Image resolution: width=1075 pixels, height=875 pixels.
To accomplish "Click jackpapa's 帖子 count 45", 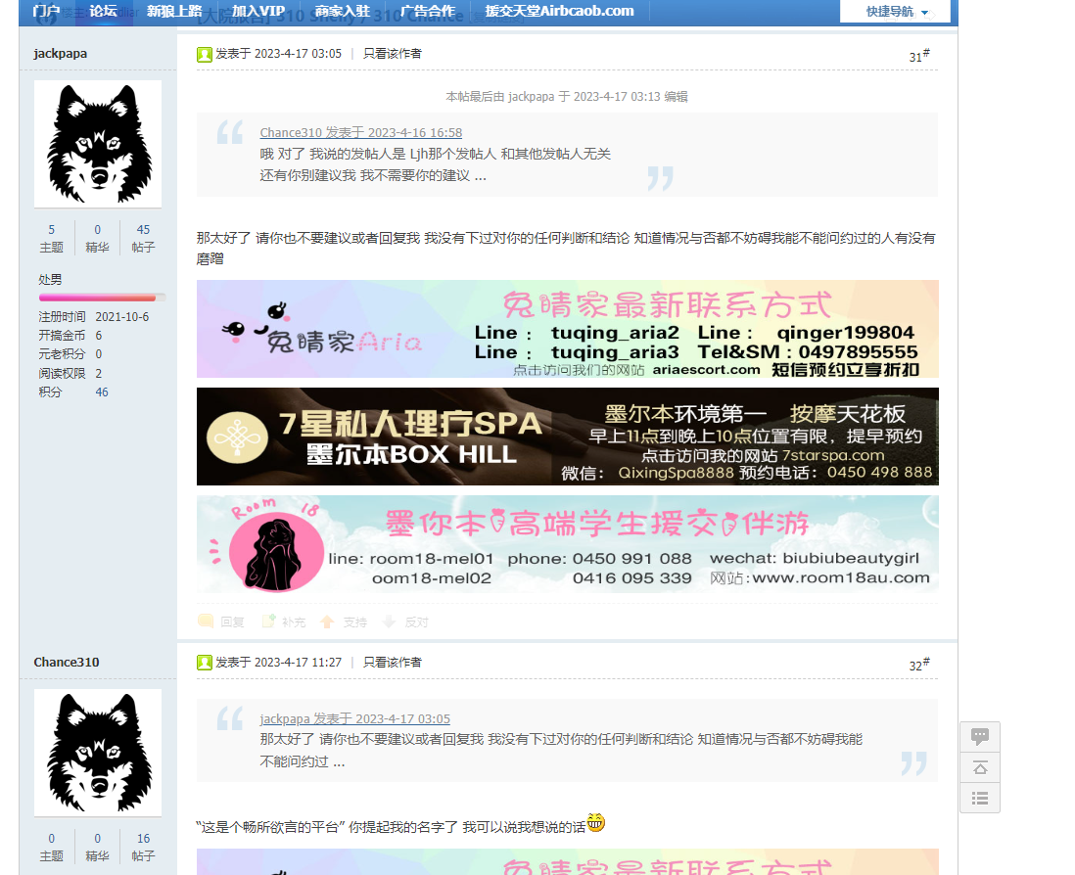I will [x=143, y=230].
